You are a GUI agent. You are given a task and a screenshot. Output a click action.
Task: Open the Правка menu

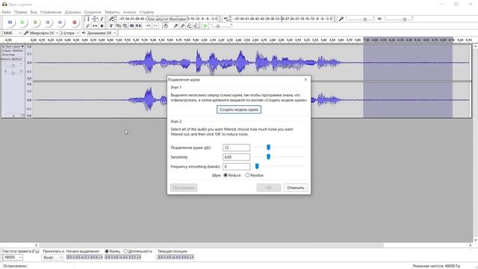click(x=20, y=12)
